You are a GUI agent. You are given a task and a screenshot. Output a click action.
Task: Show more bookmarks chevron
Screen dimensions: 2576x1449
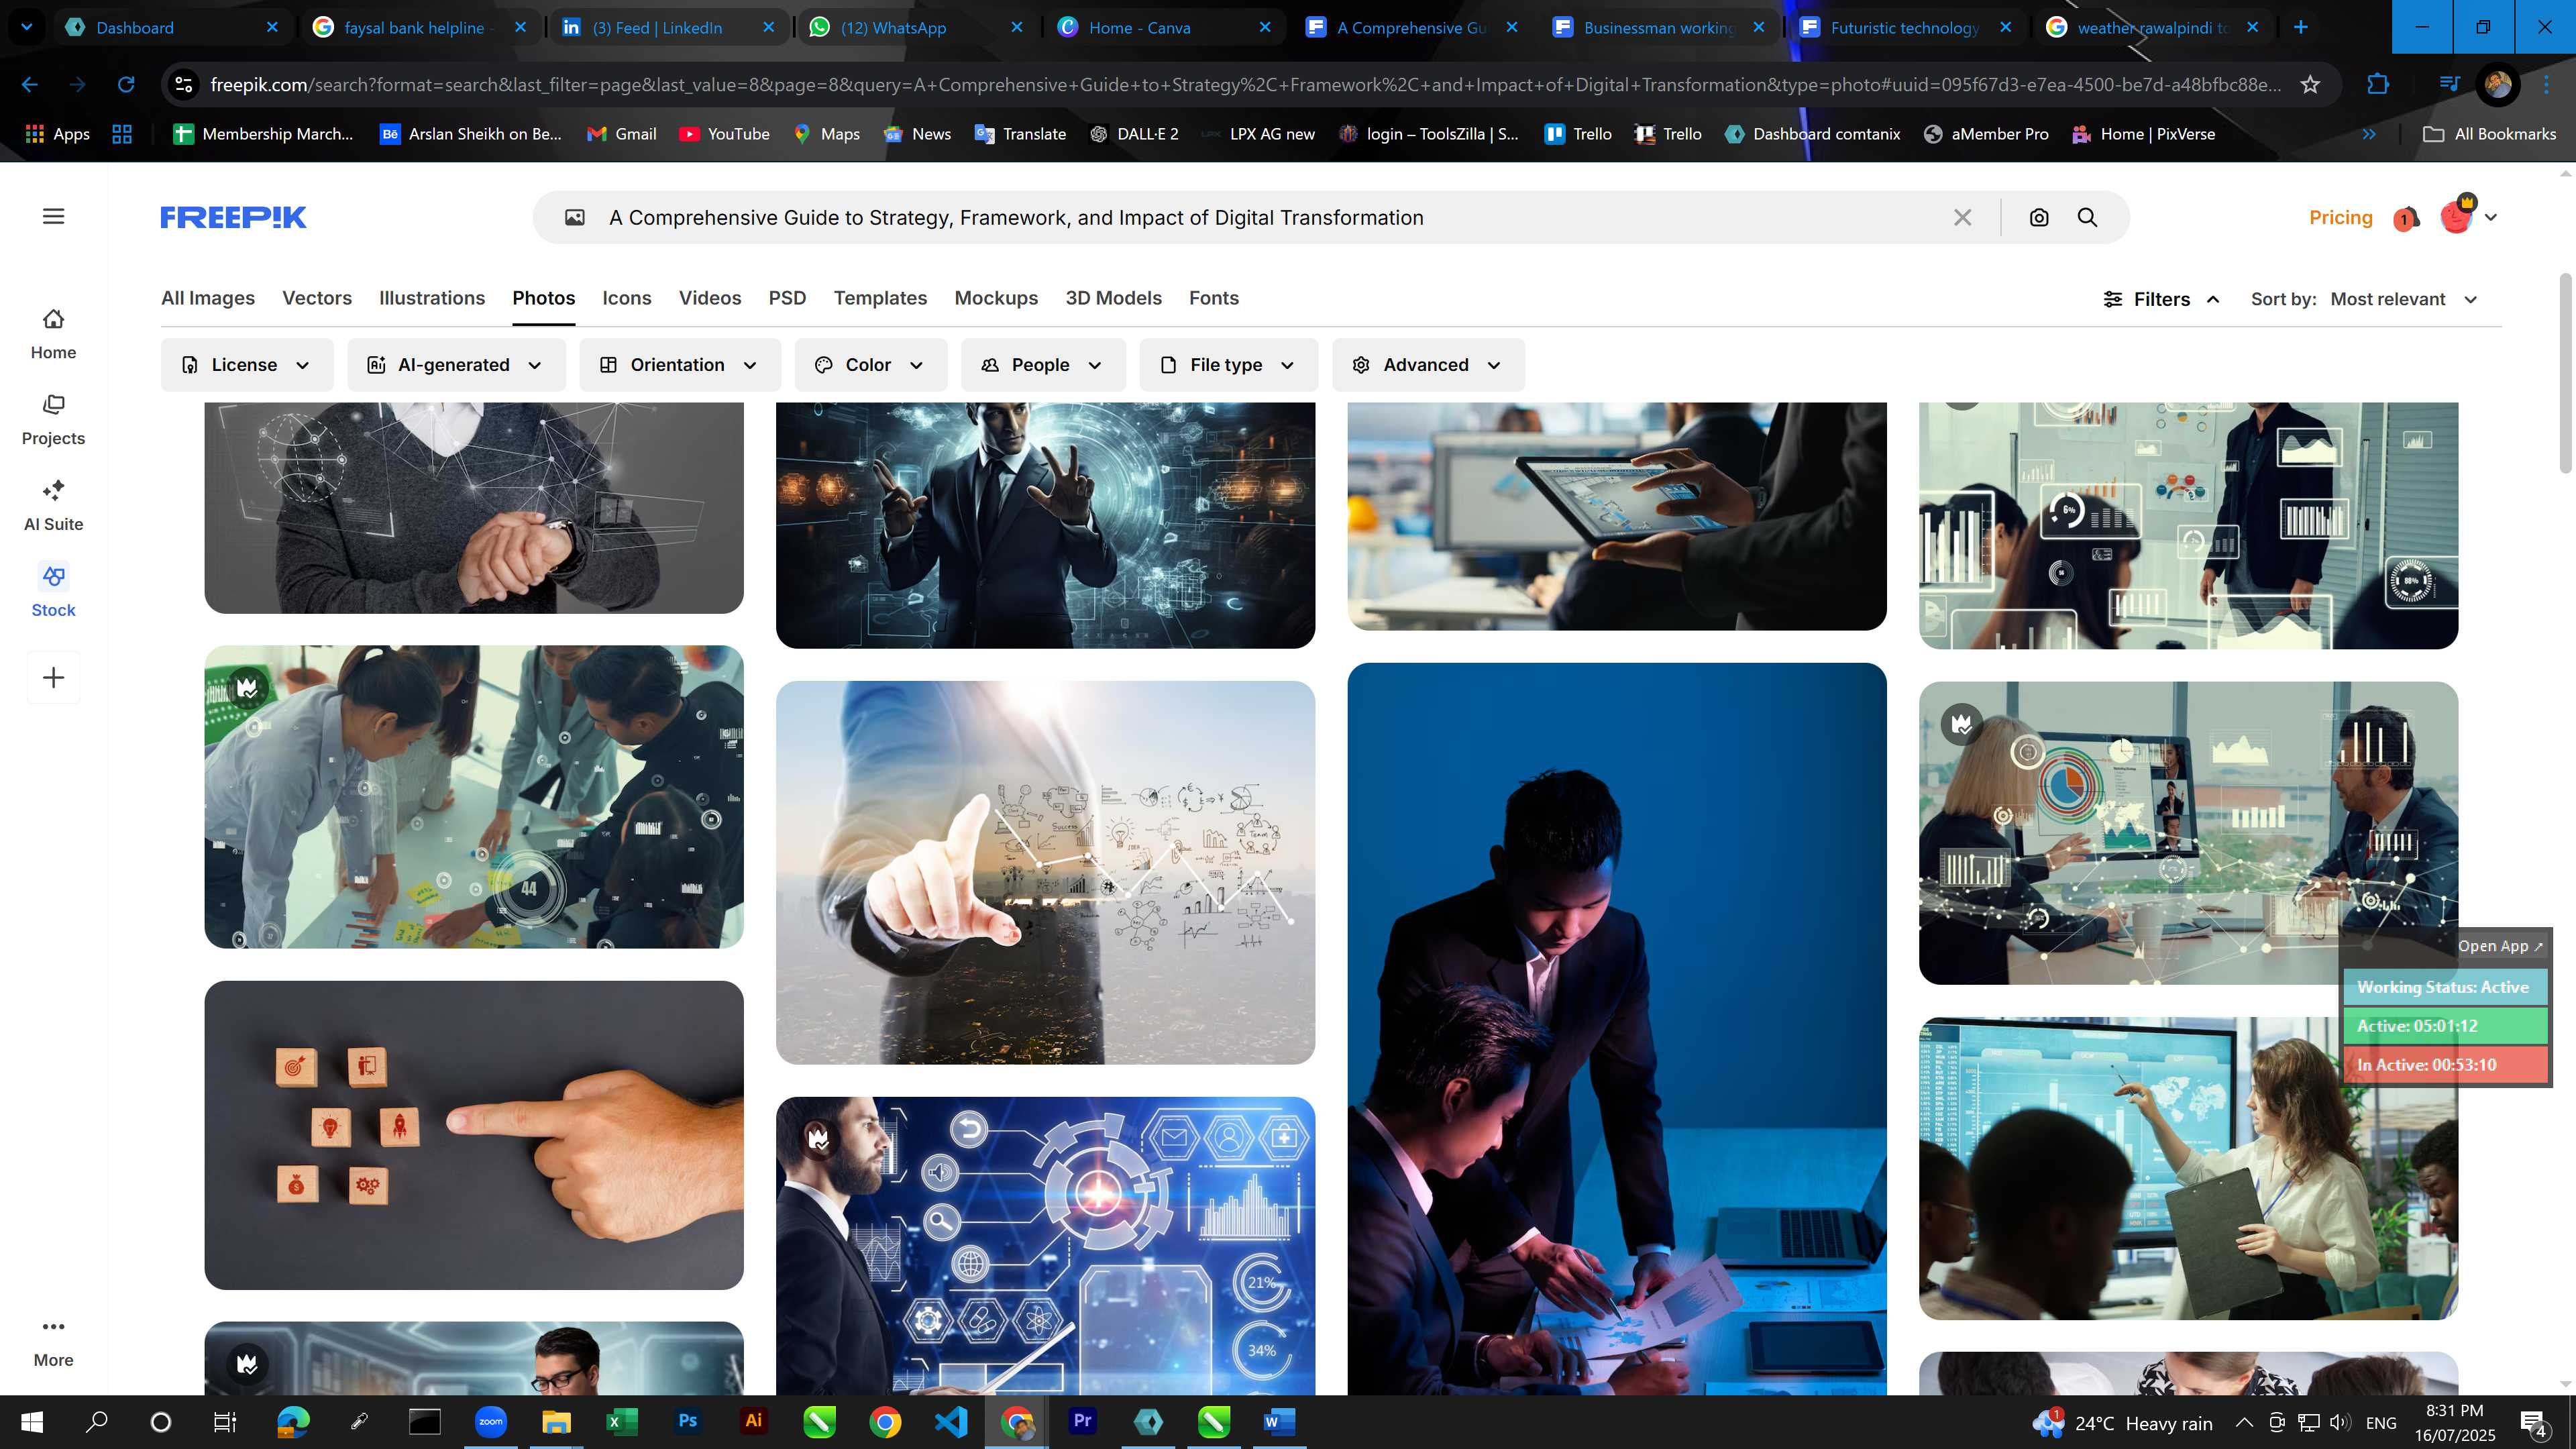point(2369,134)
